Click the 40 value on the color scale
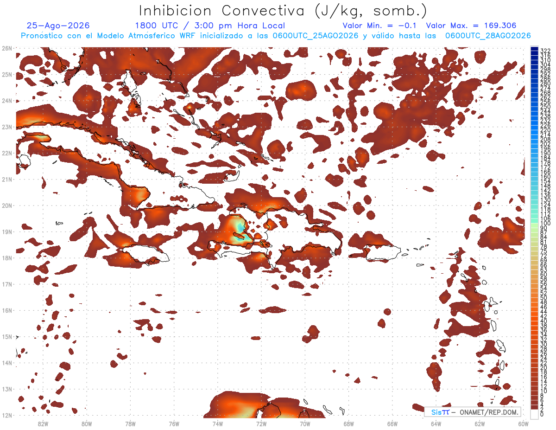 pos(544,321)
